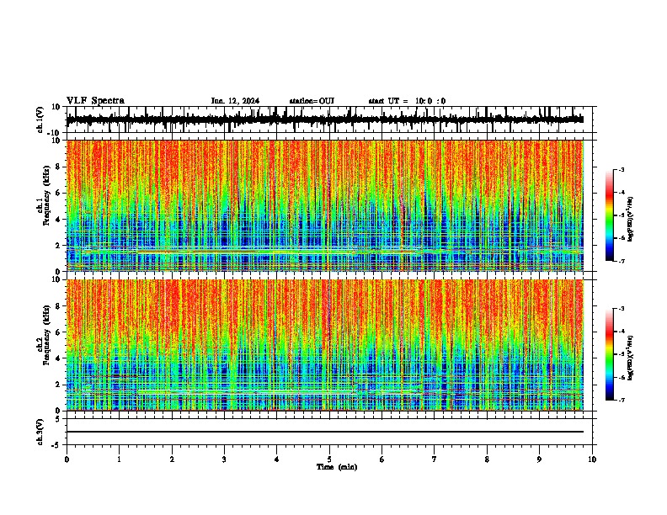Viewport: 667px width, 515px height.
Task: Click the time axis tick "5"
Action: [329, 459]
